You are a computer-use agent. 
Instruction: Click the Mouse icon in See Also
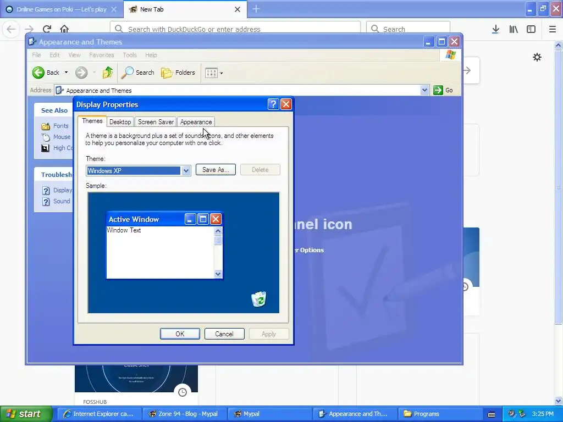pyautogui.click(x=46, y=137)
